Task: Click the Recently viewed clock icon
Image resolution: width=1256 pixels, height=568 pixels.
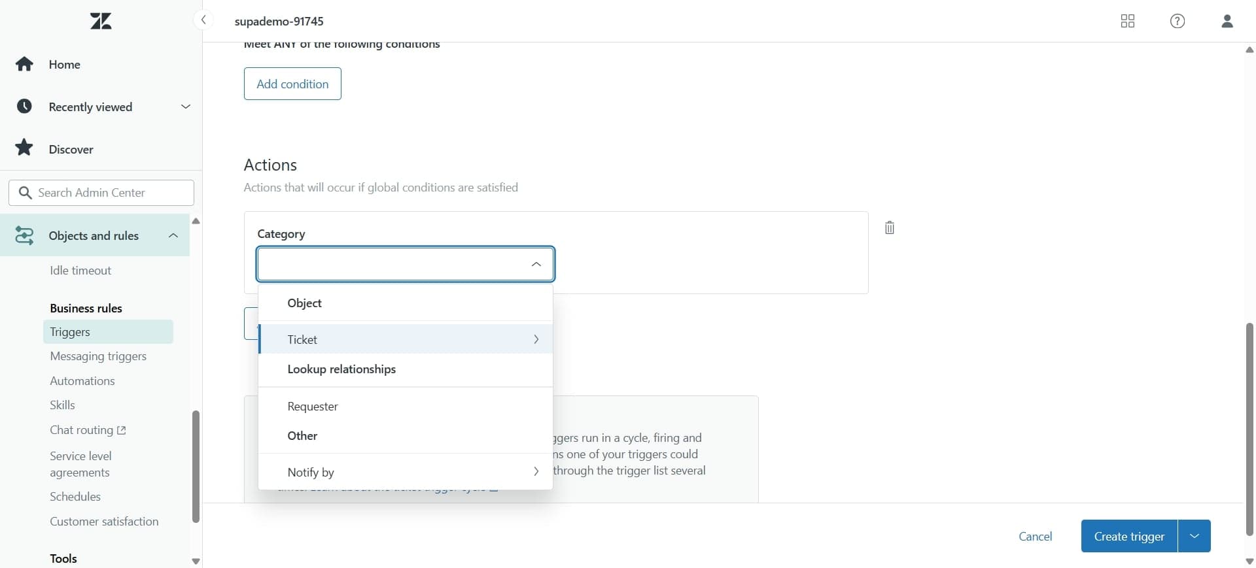Action: click(x=24, y=107)
